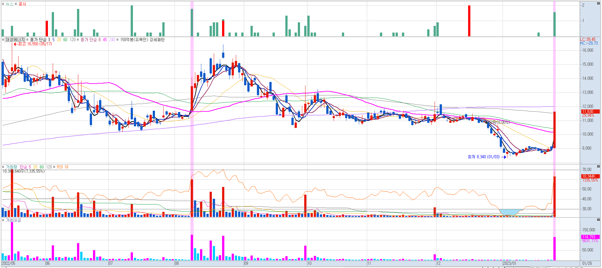Toggle the 뉴스 series square marker
The image size is (602, 268).
(3, 4)
